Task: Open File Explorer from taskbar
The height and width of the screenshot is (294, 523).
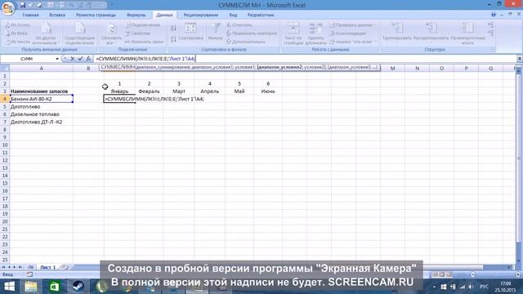Action: pyautogui.click(x=31, y=287)
